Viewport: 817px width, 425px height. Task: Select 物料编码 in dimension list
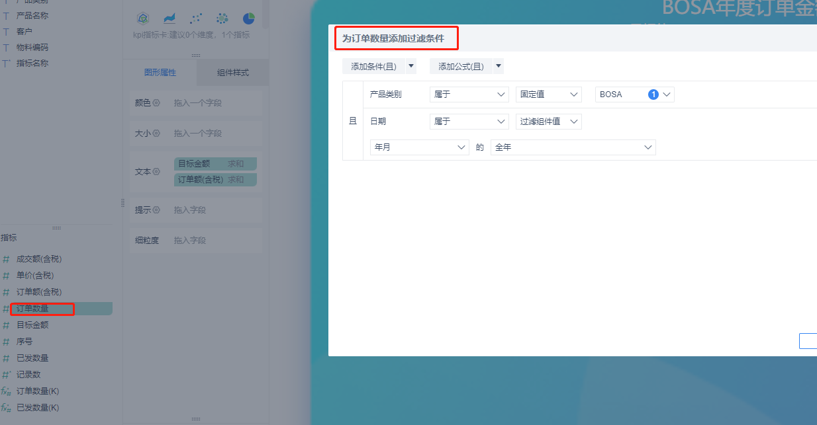pyautogui.click(x=32, y=48)
